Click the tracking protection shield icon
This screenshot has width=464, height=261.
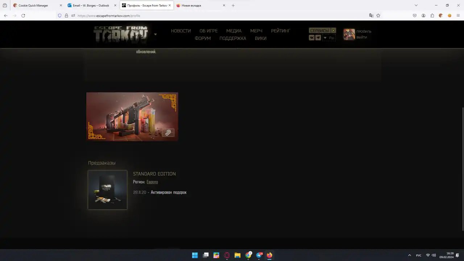(x=60, y=16)
